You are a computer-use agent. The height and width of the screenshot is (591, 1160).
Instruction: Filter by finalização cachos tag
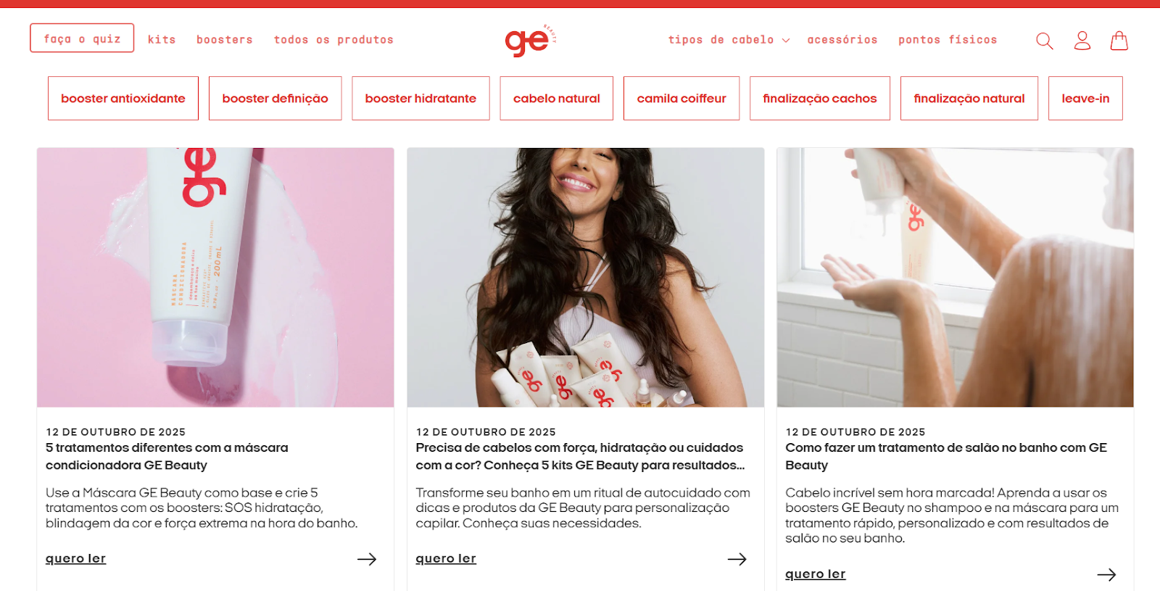tap(820, 99)
